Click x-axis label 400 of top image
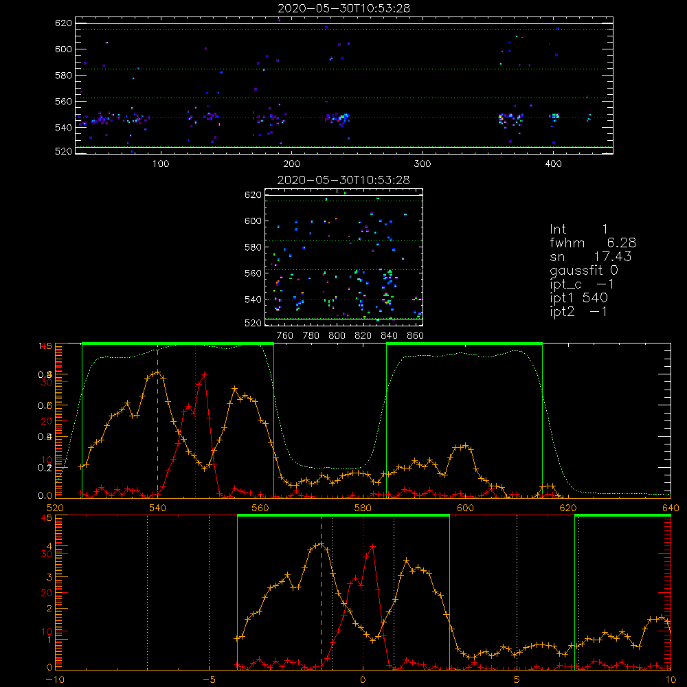 tap(553, 164)
